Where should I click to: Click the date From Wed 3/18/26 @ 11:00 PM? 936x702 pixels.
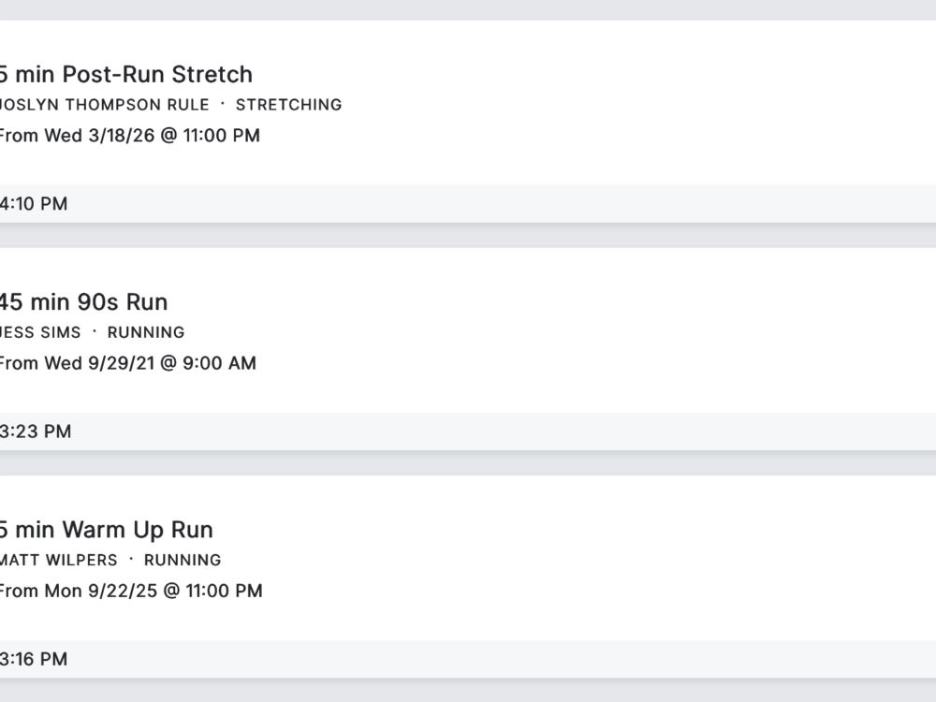tap(128, 136)
